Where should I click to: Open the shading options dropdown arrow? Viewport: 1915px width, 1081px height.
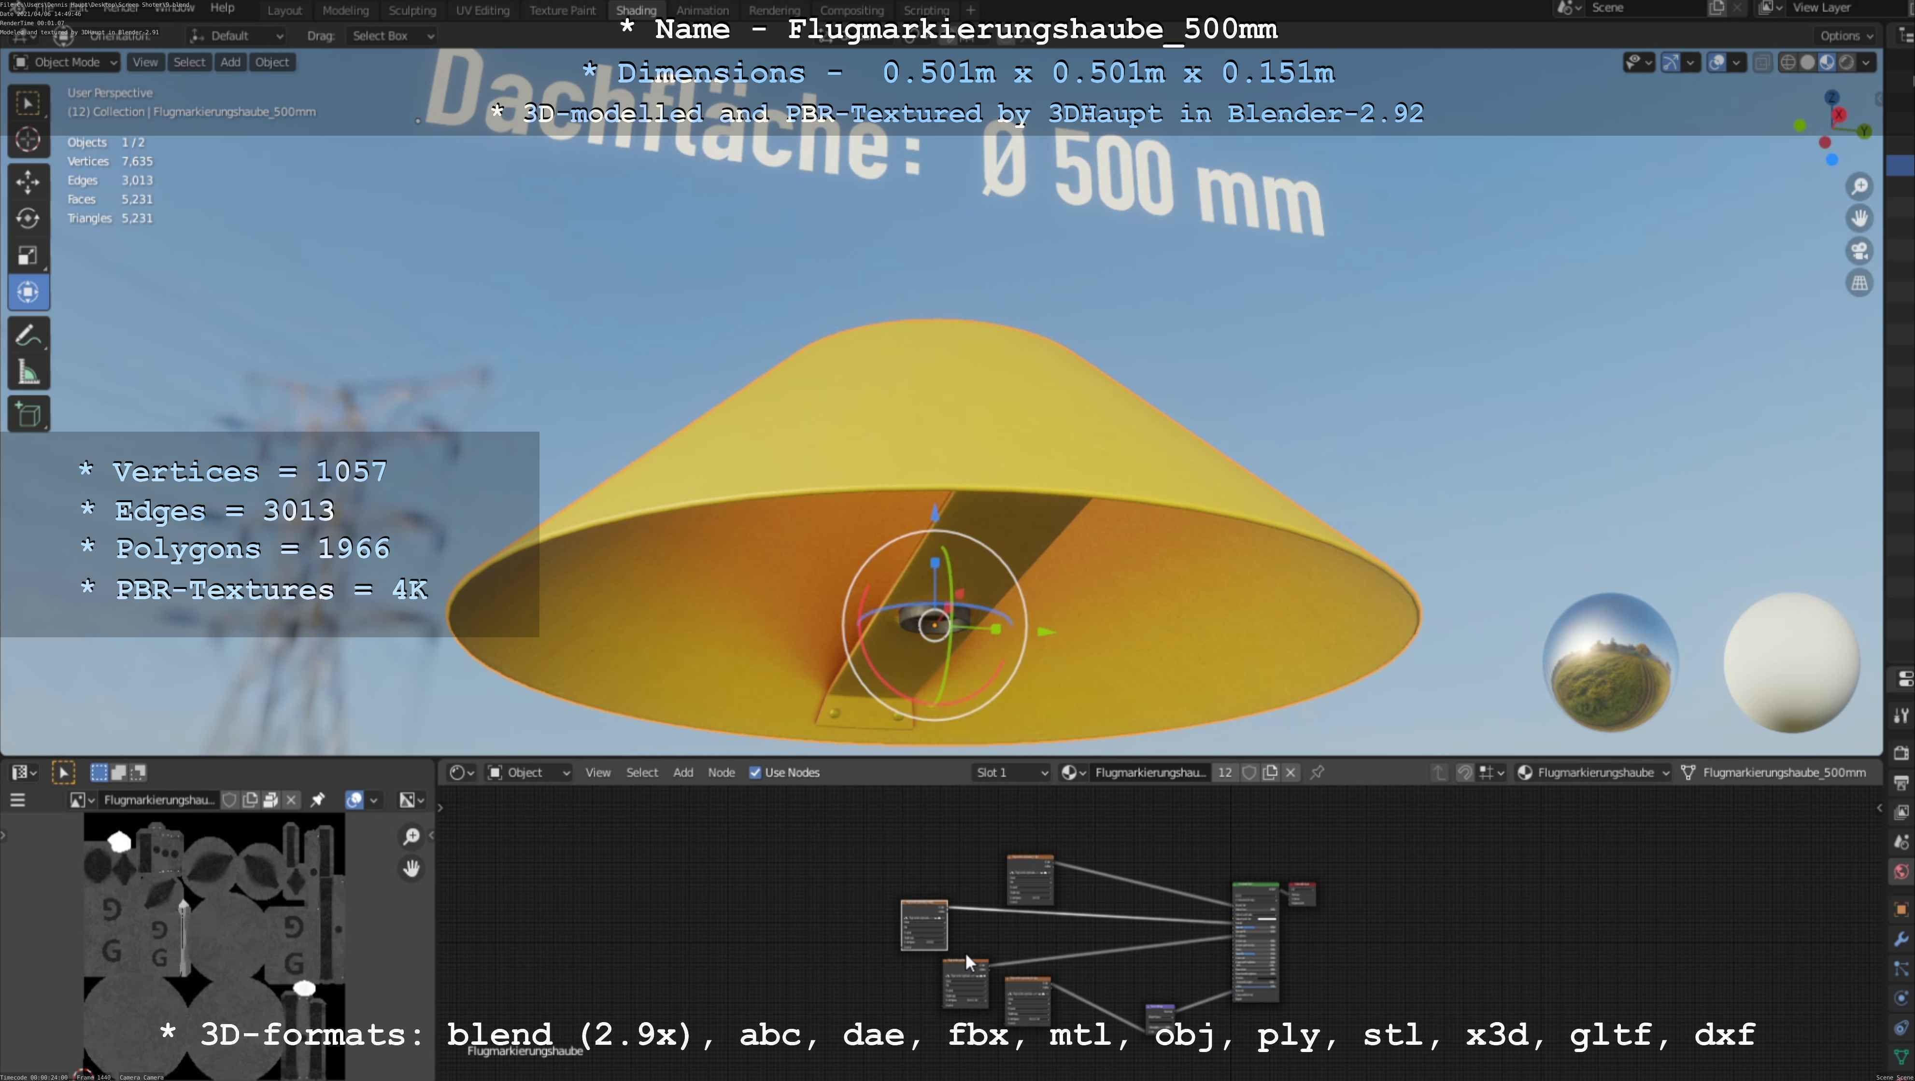[x=1867, y=62]
